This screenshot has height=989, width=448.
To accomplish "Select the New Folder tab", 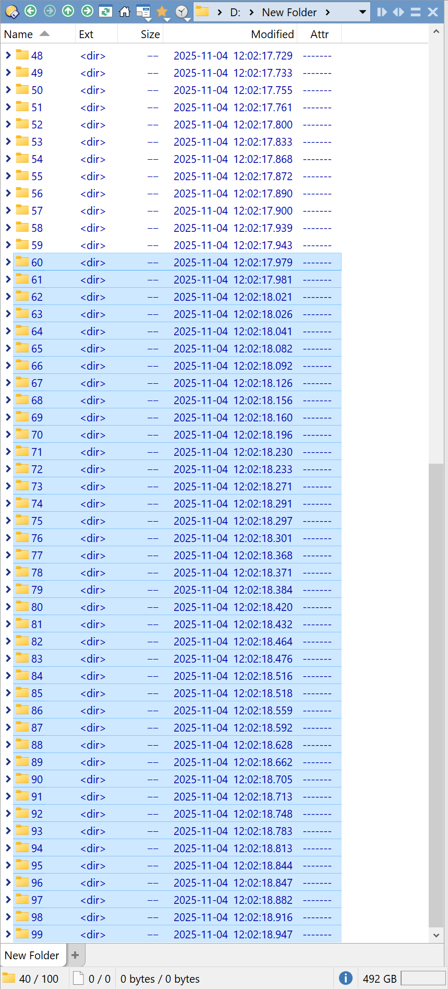I will [x=32, y=955].
